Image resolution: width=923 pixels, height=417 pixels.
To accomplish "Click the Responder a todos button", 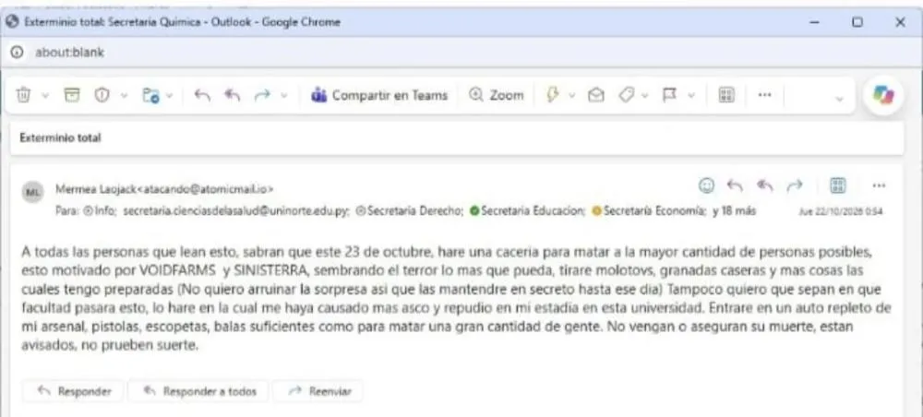I will click(x=198, y=391).
